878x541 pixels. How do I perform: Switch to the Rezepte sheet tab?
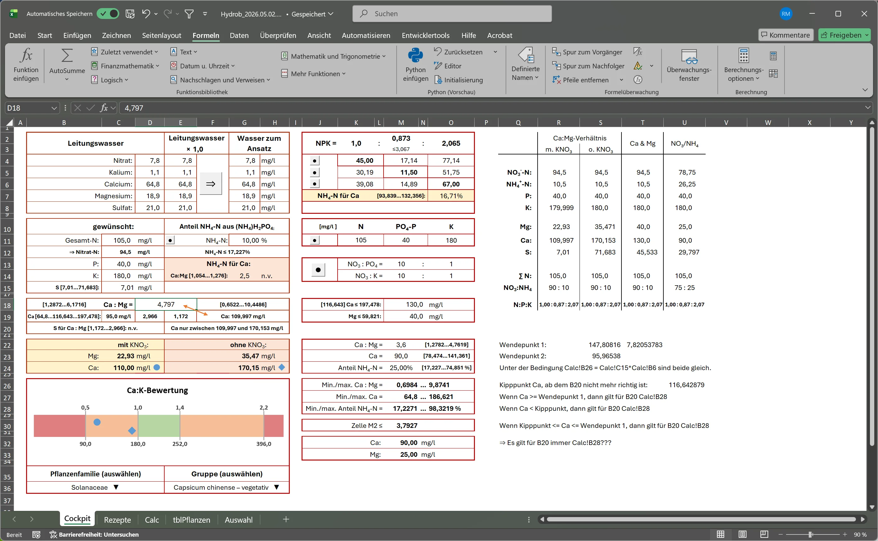point(117,520)
